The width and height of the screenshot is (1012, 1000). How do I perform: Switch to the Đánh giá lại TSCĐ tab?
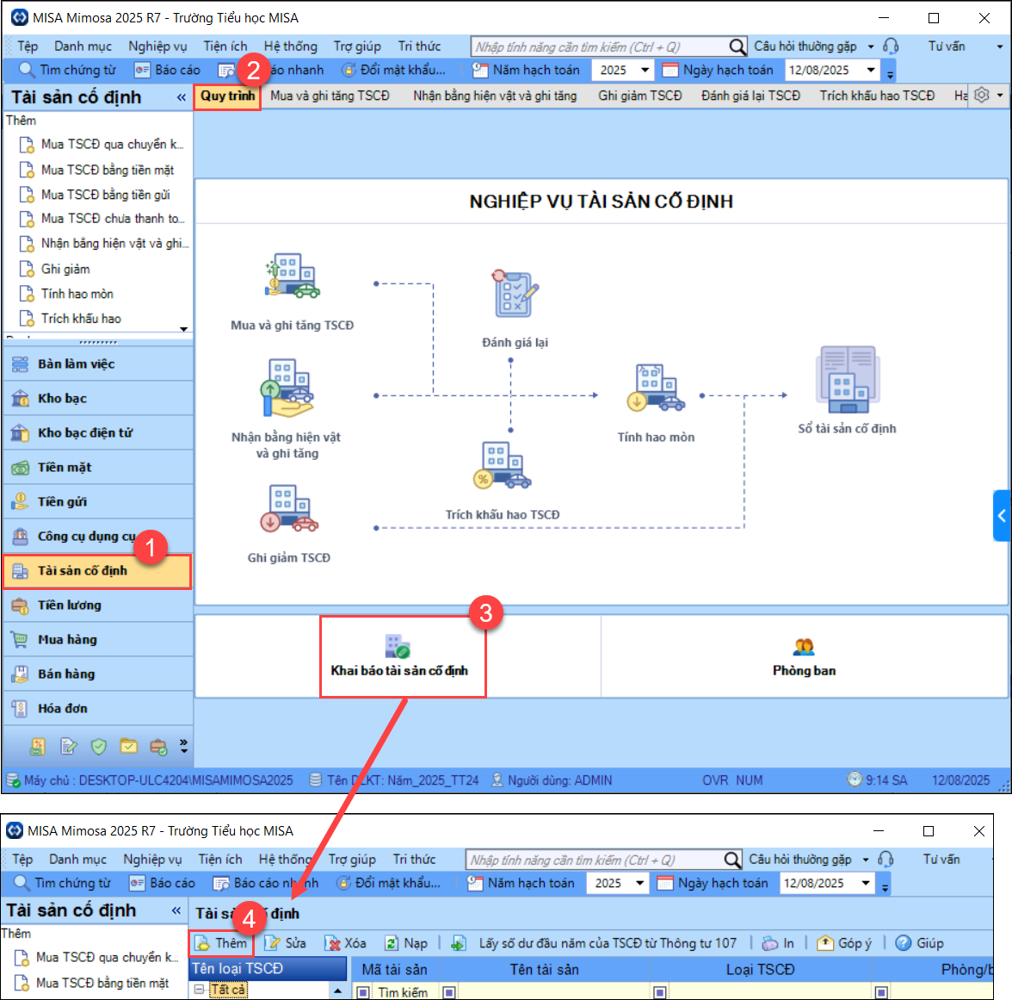point(750,96)
